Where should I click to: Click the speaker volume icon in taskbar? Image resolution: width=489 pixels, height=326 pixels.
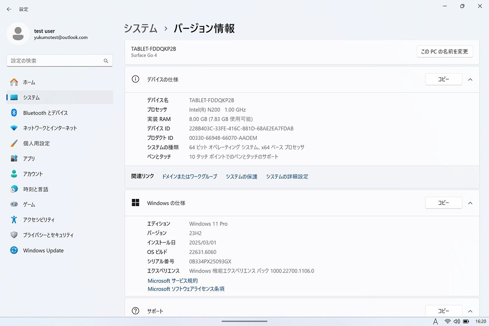pos(456,322)
